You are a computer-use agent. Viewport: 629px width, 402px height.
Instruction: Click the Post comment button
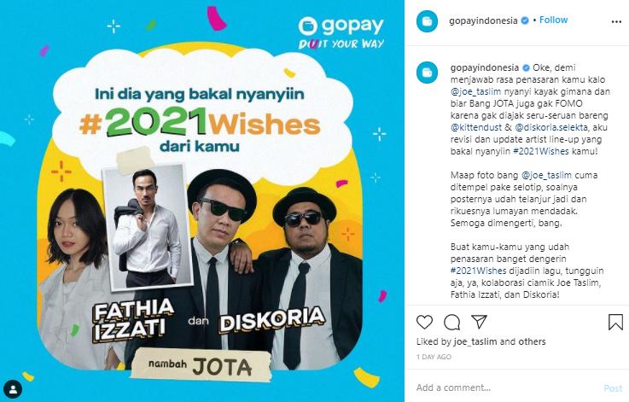(613, 388)
